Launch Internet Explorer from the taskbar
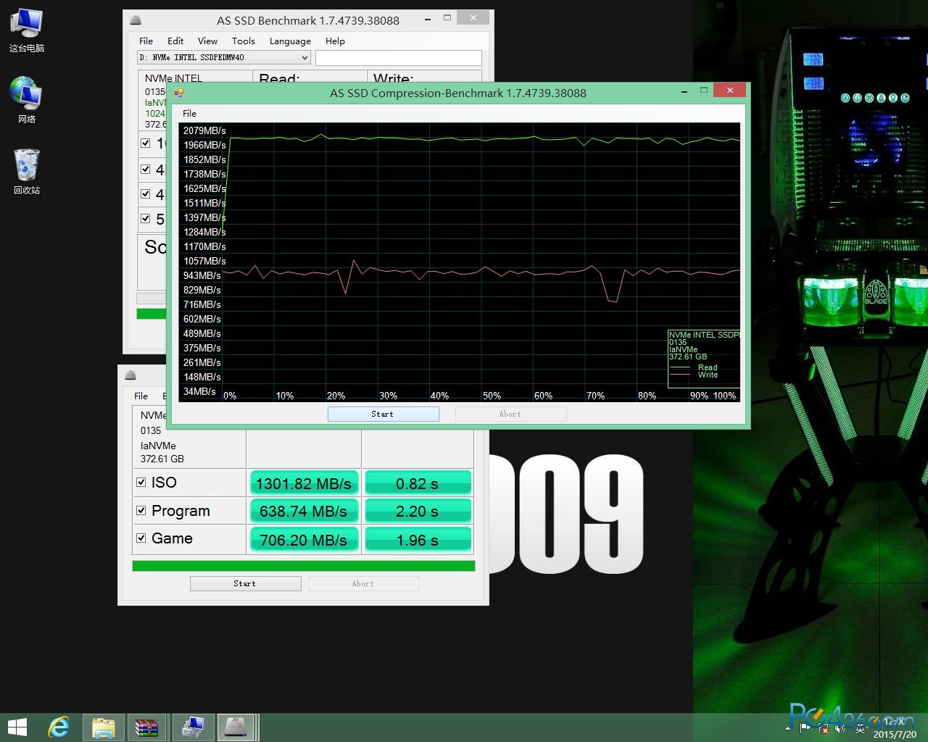This screenshot has width=928, height=742. pyautogui.click(x=59, y=728)
